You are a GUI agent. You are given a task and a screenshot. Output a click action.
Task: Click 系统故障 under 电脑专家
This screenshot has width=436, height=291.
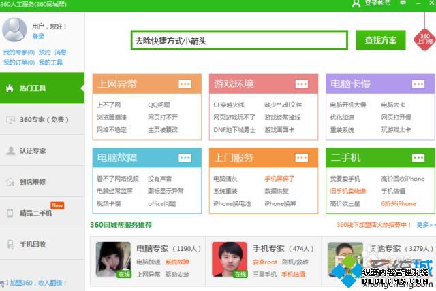[177, 262]
